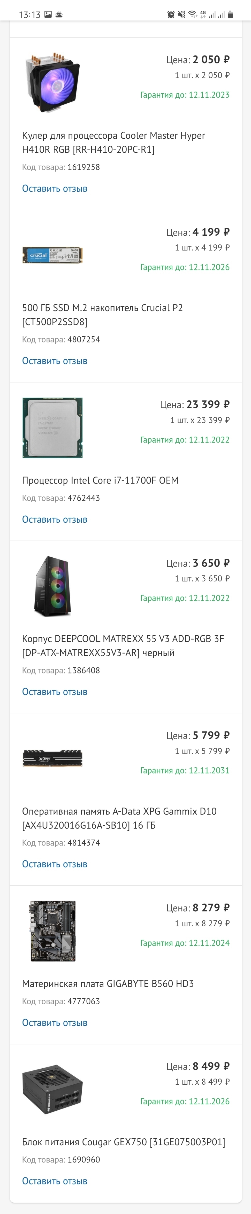Tap the picture notification icon
Viewport: 251px width, 1214px height.
(x=48, y=15)
